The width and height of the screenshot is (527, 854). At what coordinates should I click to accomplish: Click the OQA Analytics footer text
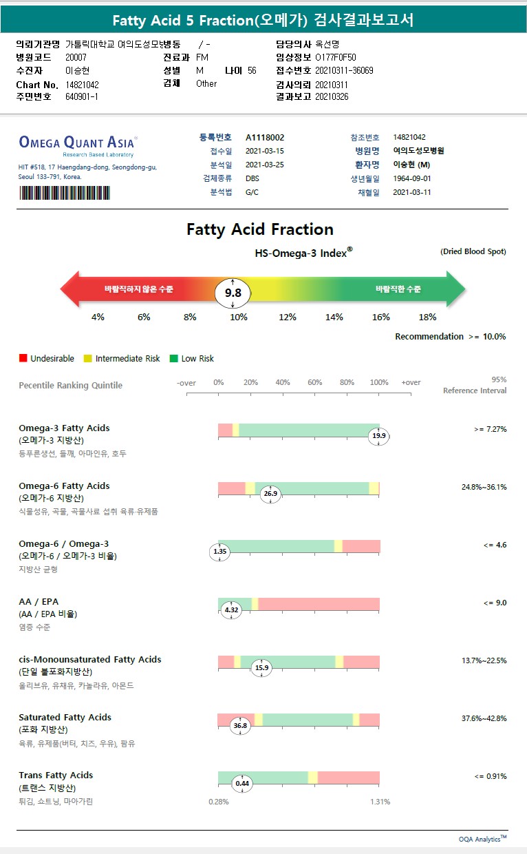coord(482,839)
